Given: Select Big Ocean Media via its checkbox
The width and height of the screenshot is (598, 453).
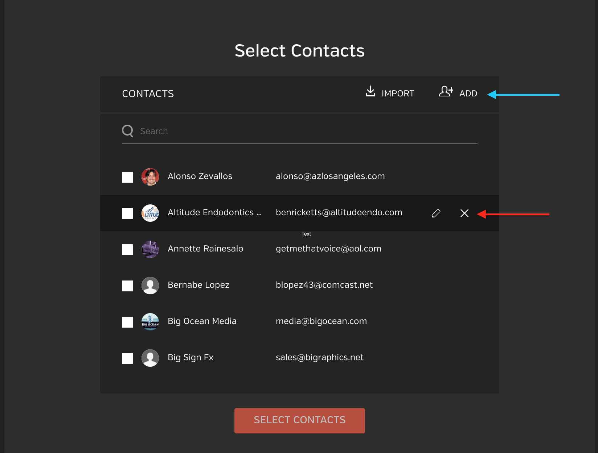Looking at the screenshot, I should [127, 322].
